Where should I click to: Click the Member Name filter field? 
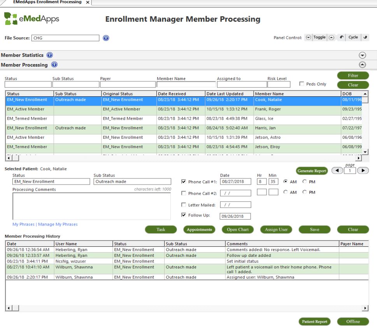tap(186, 84)
